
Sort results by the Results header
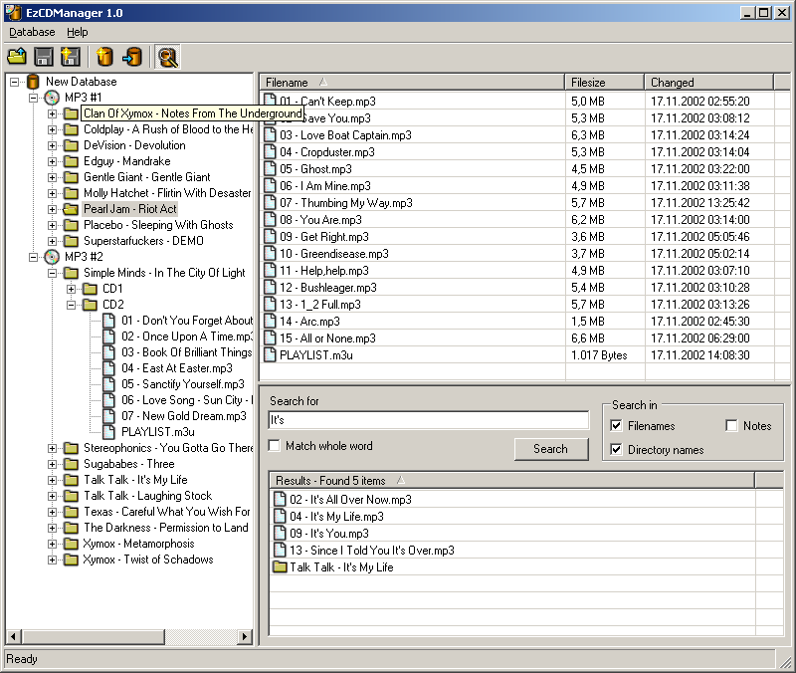[x=511, y=480]
